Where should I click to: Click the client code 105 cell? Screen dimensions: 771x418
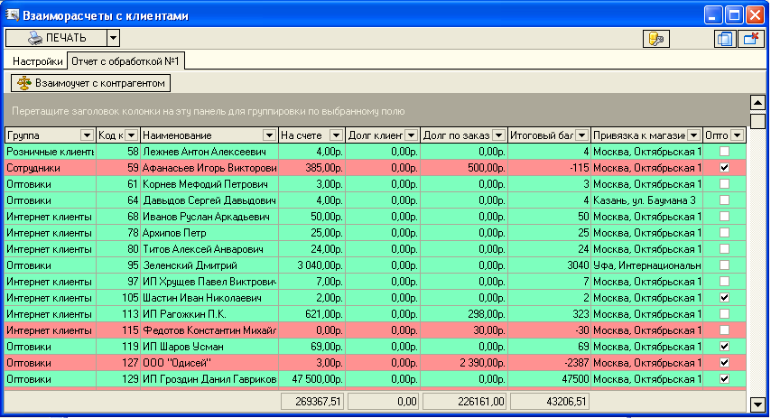point(118,298)
